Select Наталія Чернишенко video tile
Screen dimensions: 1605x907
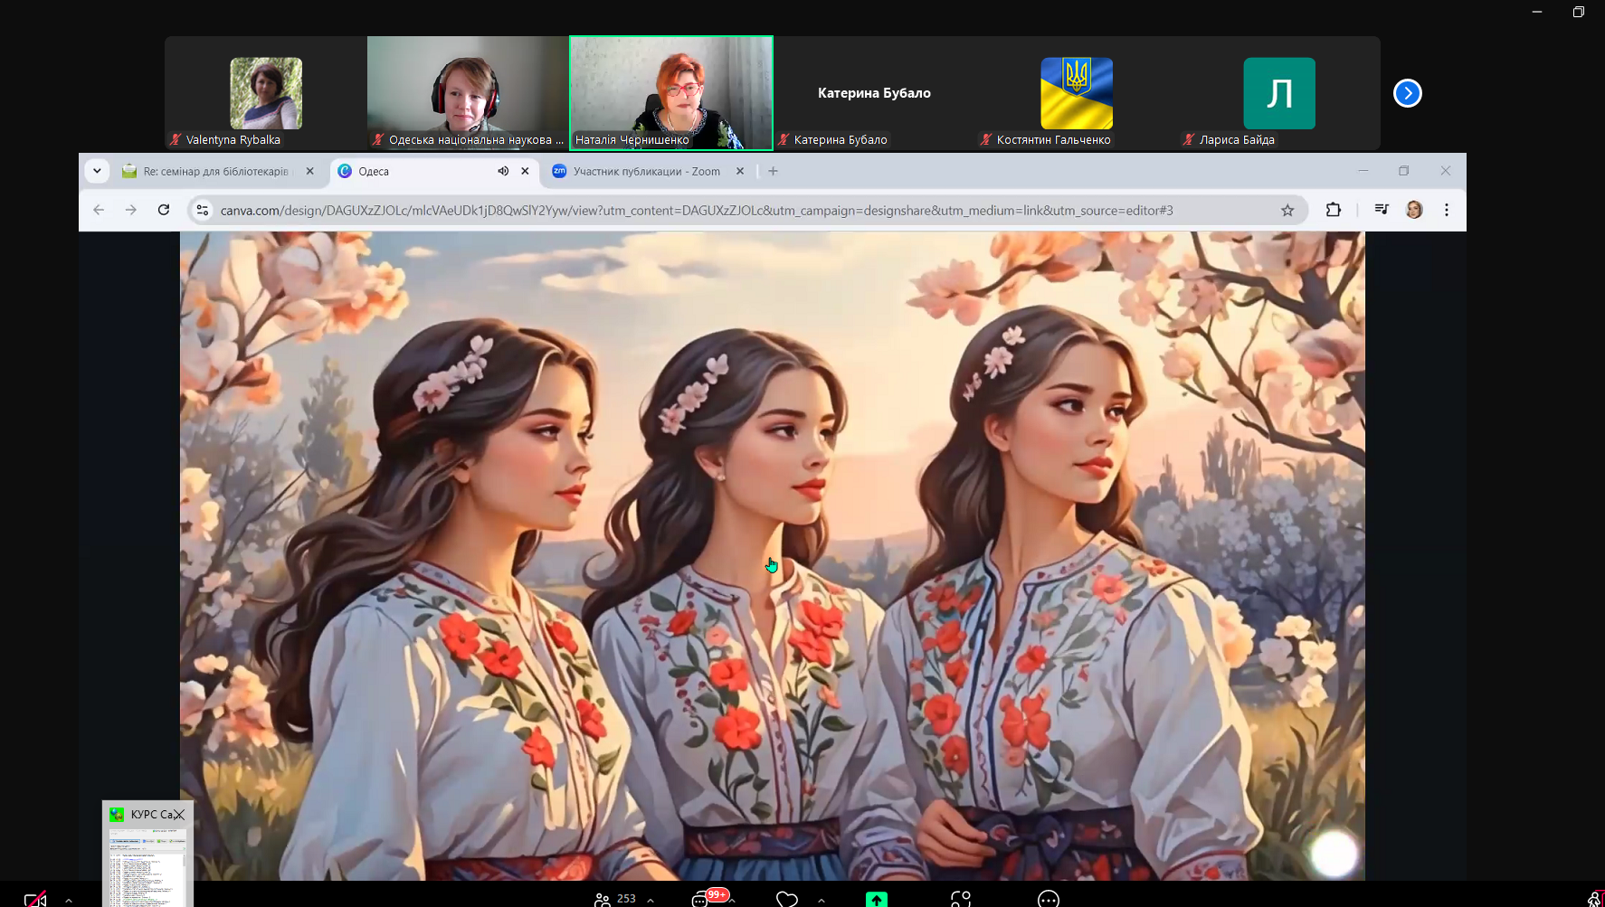click(x=671, y=93)
